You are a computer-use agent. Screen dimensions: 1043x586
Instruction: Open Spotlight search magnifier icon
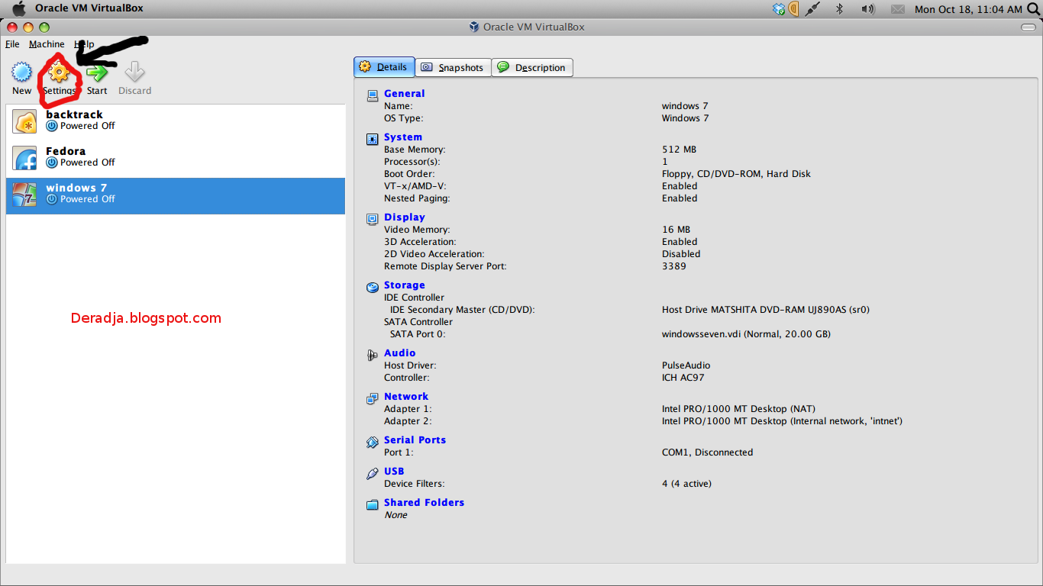pyautogui.click(x=1032, y=9)
